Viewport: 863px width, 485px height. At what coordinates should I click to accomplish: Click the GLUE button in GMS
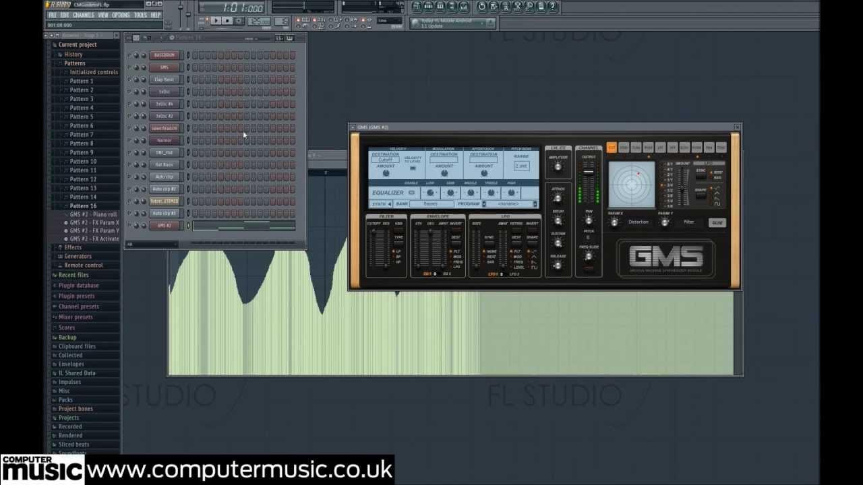[717, 222]
